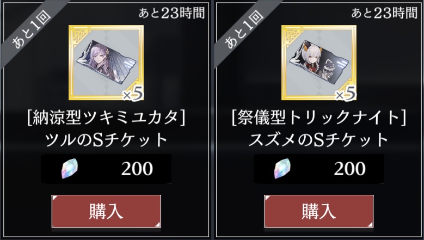Click the スズメのSチケット item name
The image size is (424, 240).
[x=318, y=140]
